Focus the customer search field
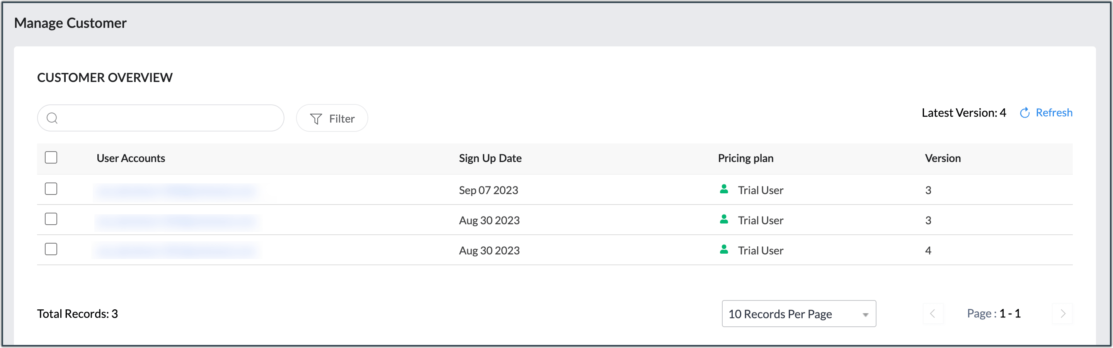Screen dimensions: 1113x348 click(x=168, y=118)
